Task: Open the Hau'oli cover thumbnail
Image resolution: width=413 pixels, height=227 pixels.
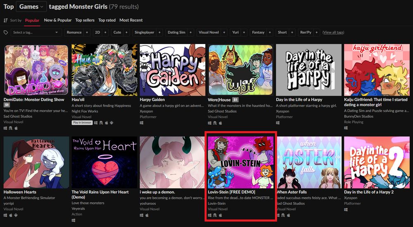Action: coord(104,70)
